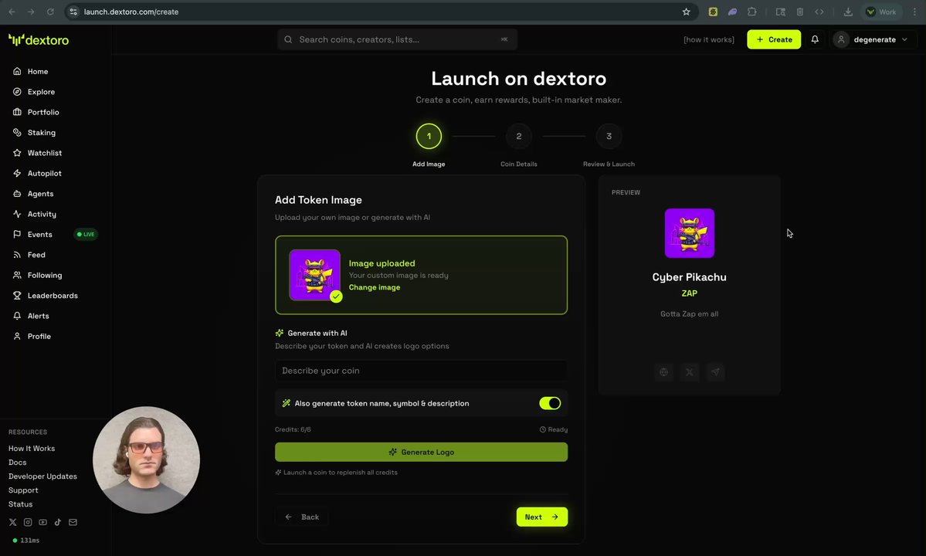Viewport: 926px width, 556px height.
Task: Click the Feed RSS icon
Action: pos(17,254)
